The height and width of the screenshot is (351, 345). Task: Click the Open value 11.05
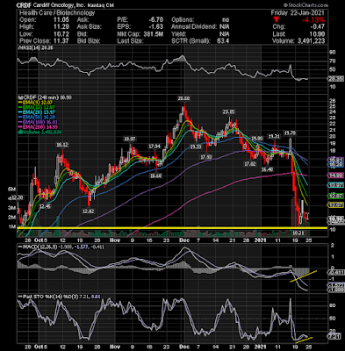click(x=61, y=20)
